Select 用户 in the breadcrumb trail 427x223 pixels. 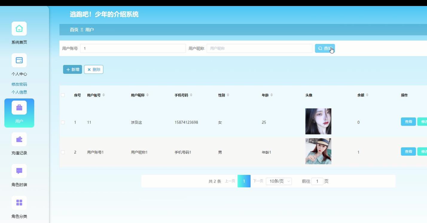89,30
